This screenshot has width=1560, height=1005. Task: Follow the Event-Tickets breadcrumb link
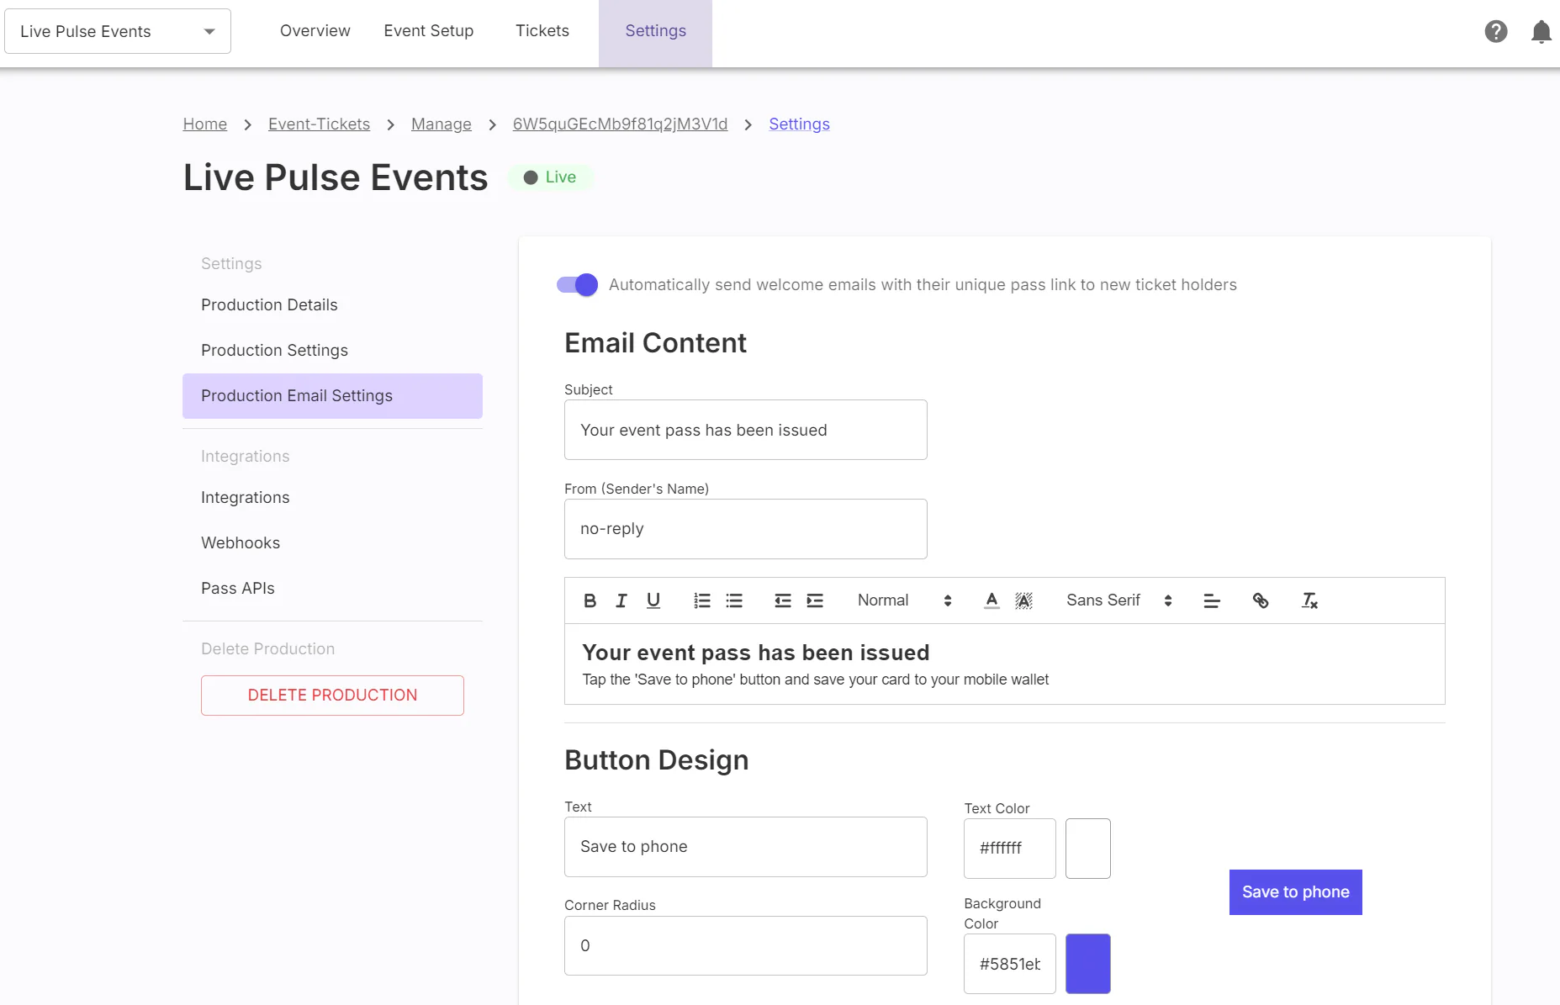click(x=319, y=124)
